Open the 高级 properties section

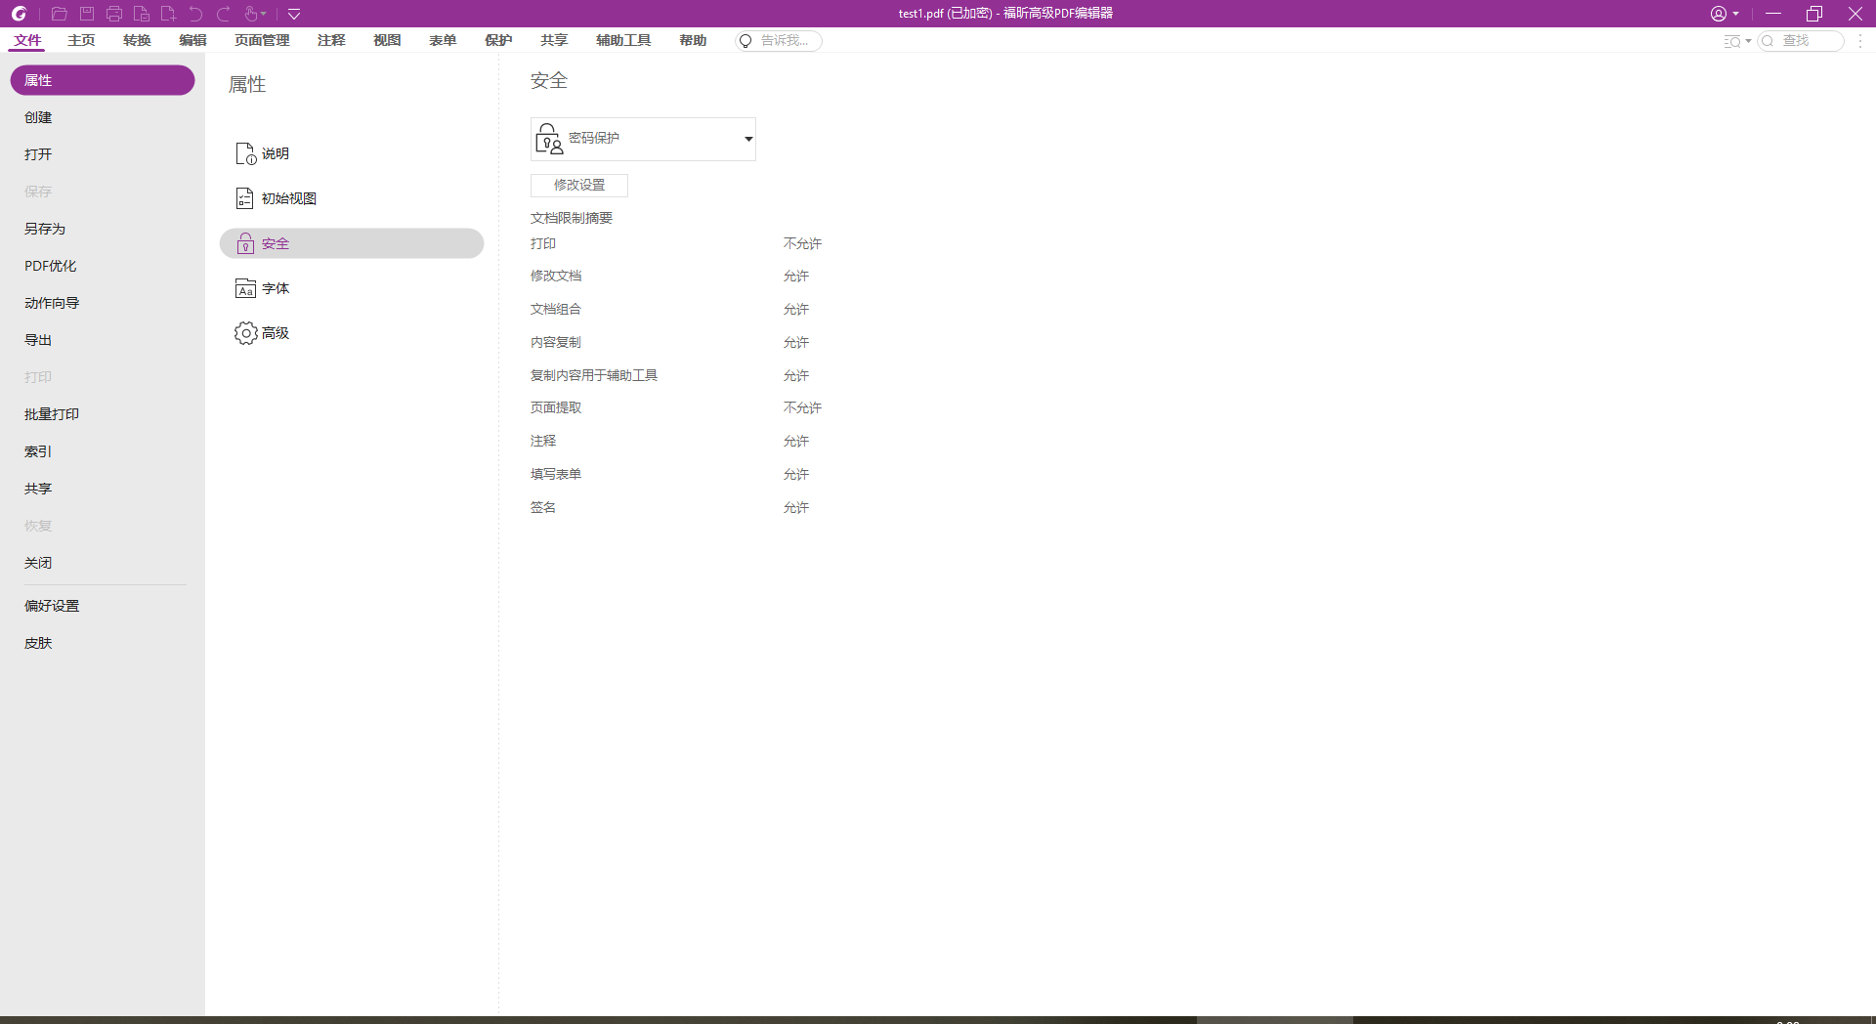pyautogui.click(x=275, y=333)
